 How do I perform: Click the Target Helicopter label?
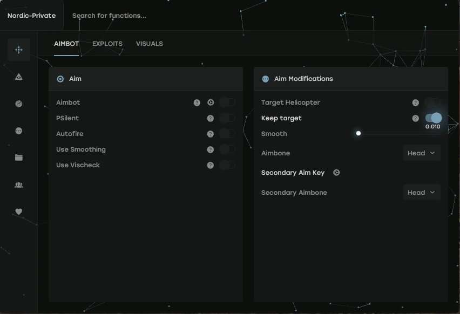290,103
